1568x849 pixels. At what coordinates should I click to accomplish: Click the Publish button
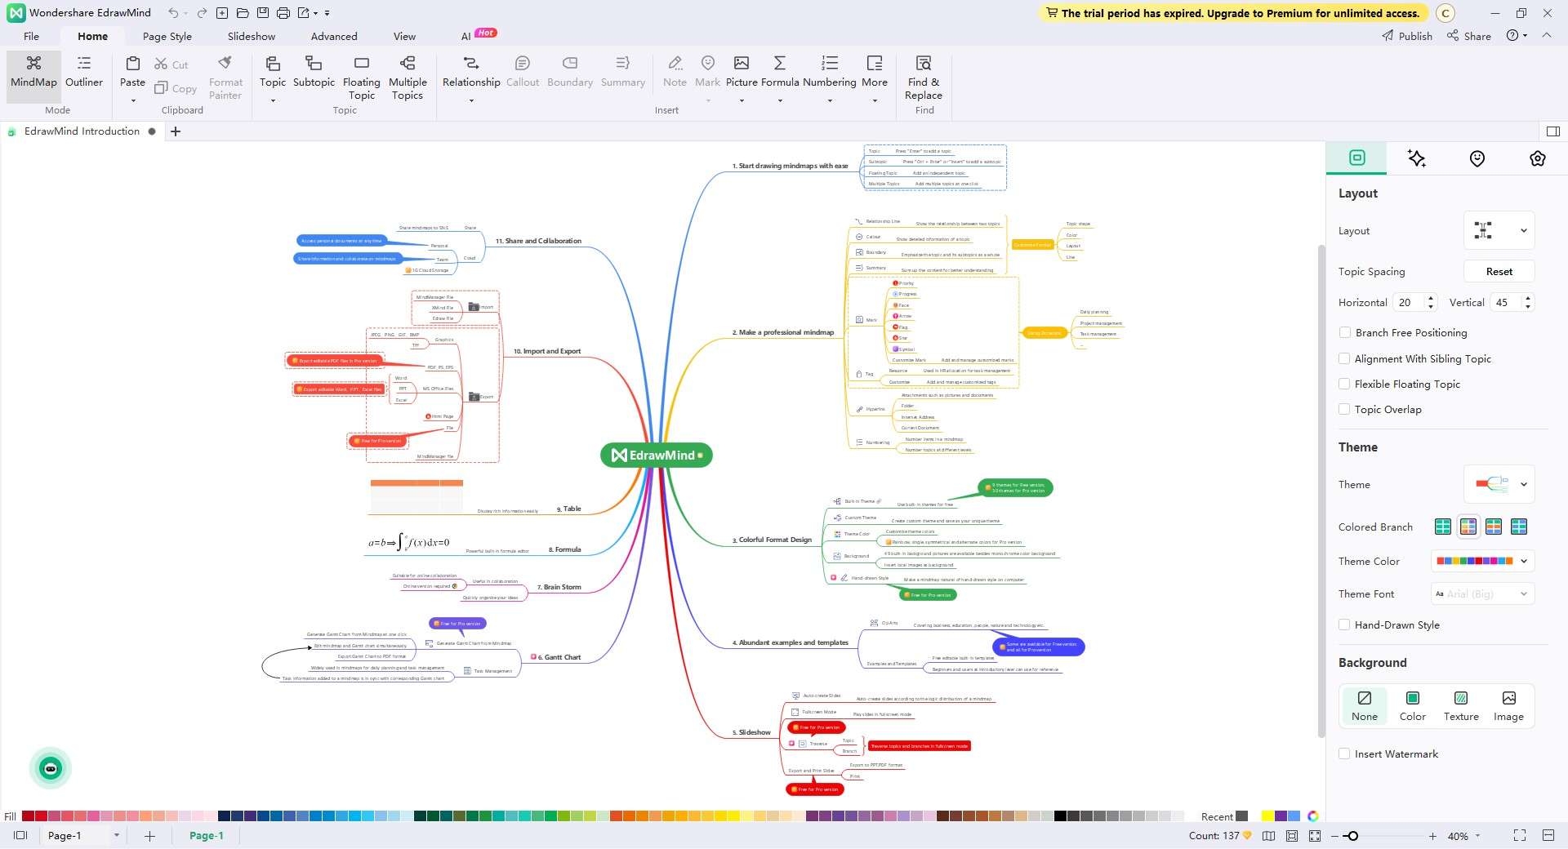click(1407, 36)
